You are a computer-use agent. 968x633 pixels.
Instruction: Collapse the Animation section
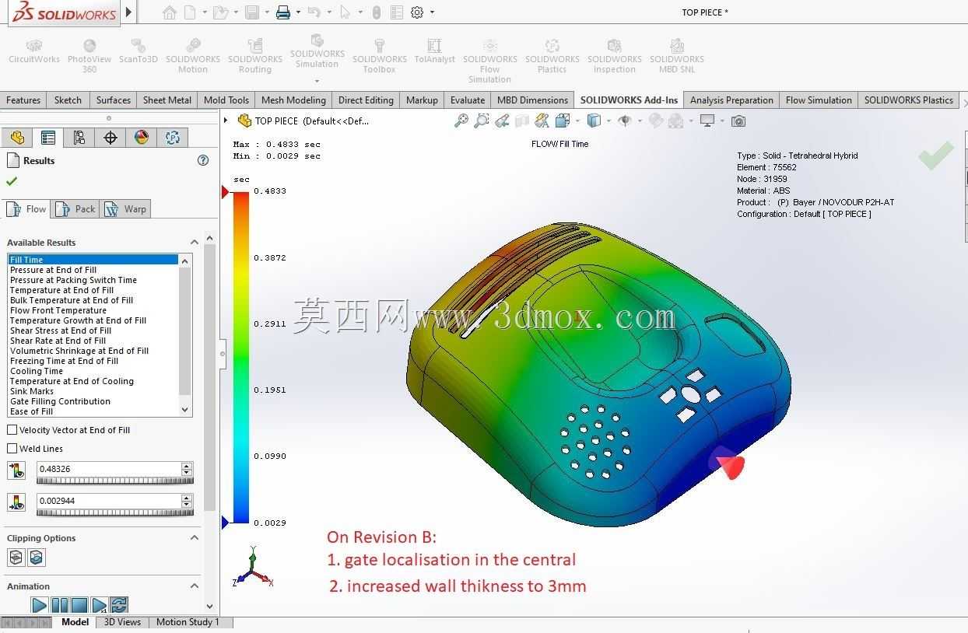[195, 586]
